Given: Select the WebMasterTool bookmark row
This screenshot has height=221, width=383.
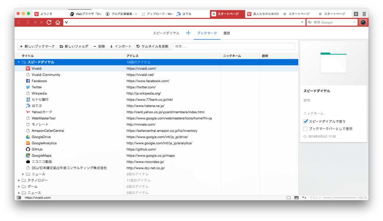Looking at the screenshot, I should [156, 118].
